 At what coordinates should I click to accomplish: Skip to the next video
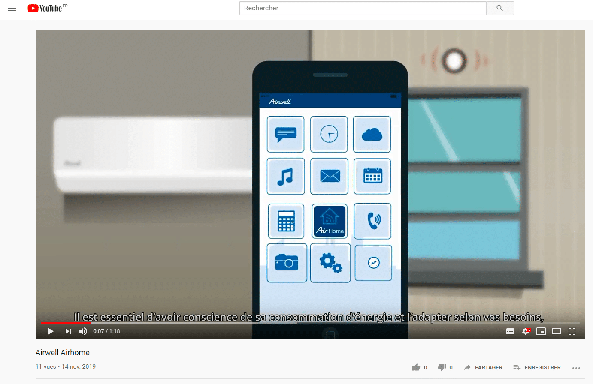(x=68, y=331)
